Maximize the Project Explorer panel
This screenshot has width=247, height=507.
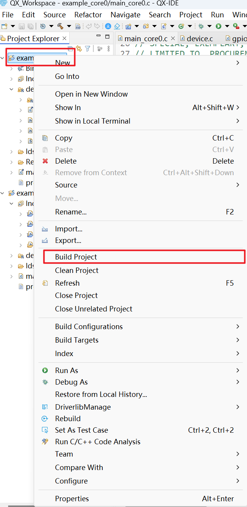coord(107,37)
